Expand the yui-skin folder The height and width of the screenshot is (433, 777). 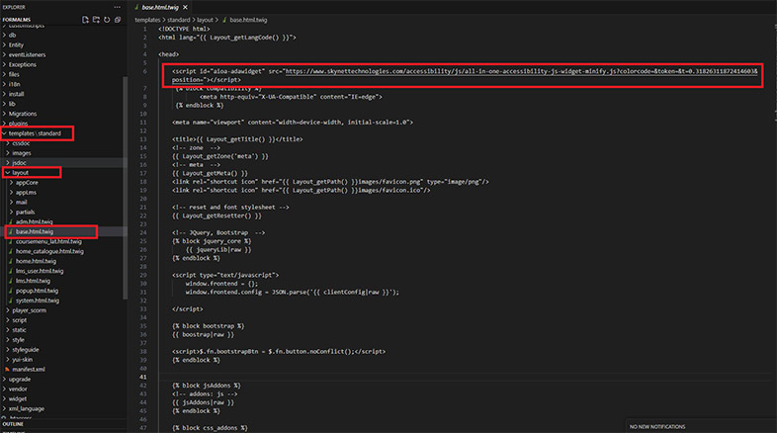point(23,360)
